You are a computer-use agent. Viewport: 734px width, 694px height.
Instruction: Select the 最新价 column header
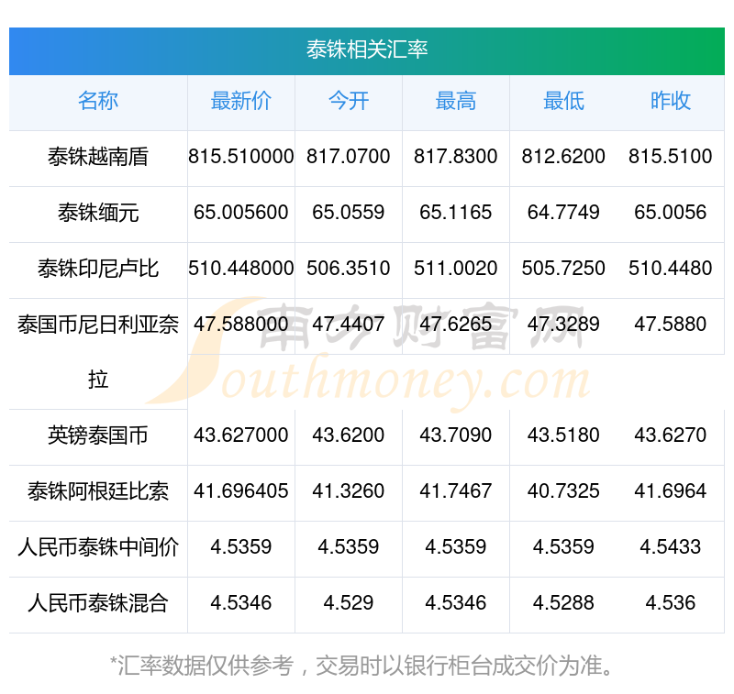[241, 101]
